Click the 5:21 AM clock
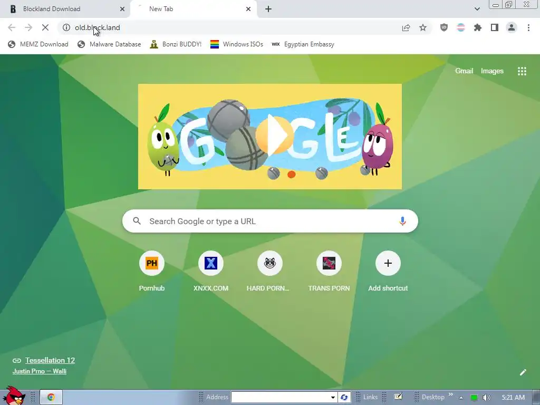 (x=513, y=398)
